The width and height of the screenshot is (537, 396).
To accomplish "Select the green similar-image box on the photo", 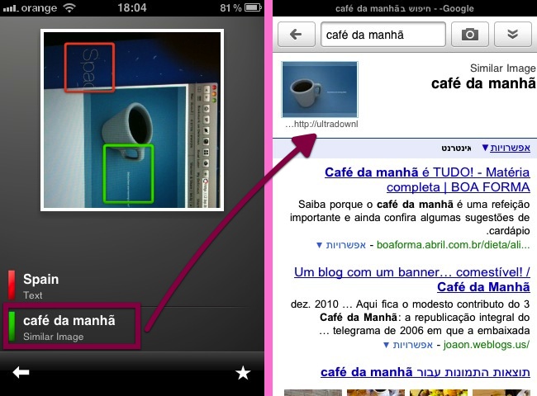I will click(128, 172).
